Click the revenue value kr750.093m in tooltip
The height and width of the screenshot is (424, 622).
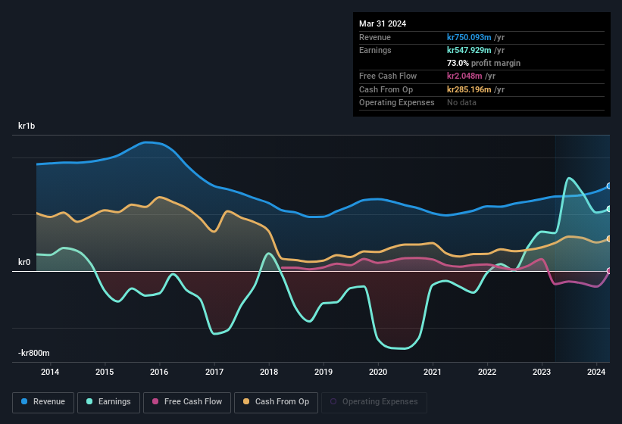tap(469, 37)
